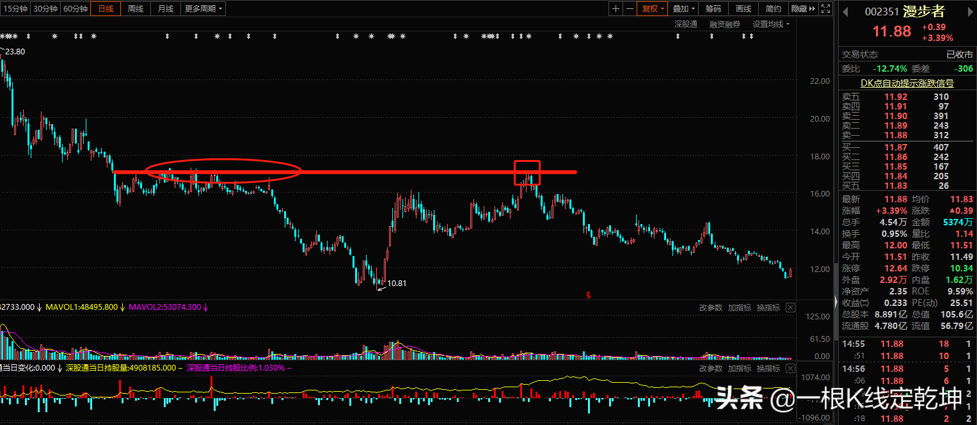Click 改参数 in the volume panel
977x425 pixels.
pyautogui.click(x=711, y=308)
